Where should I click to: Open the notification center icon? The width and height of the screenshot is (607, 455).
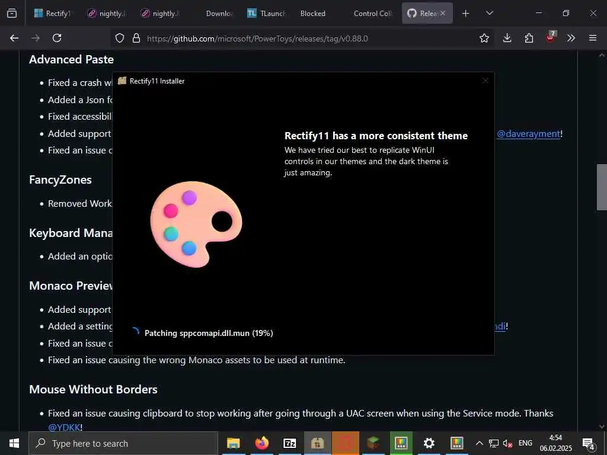pos(589,444)
